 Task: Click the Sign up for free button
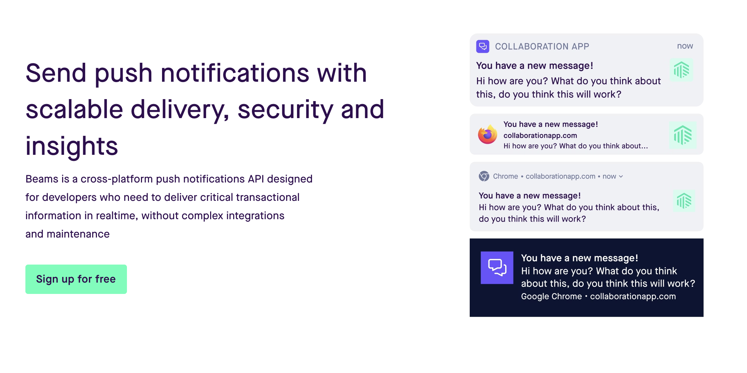(x=76, y=279)
